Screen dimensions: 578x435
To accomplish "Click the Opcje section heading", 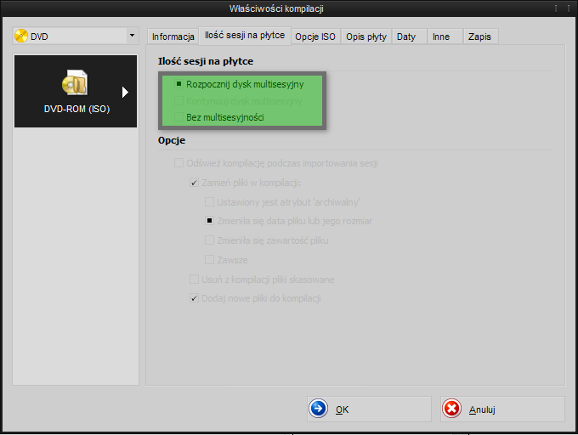I will click(172, 140).
